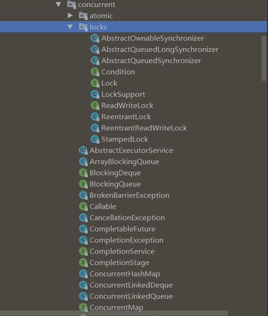Image resolution: width=268 pixels, height=316 pixels.
Task: Click the AbstractOwnableSynchronizer abstract class icon
Action: (95, 38)
